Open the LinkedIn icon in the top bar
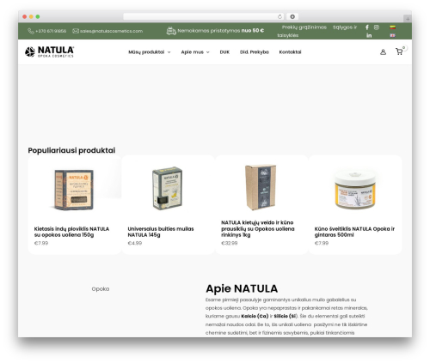430x363 pixels. click(369, 35)
